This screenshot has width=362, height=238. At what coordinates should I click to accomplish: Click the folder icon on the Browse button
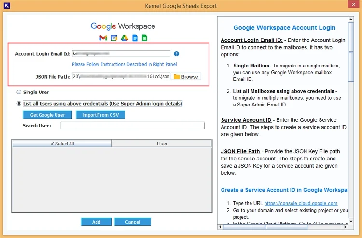(177, 77)
